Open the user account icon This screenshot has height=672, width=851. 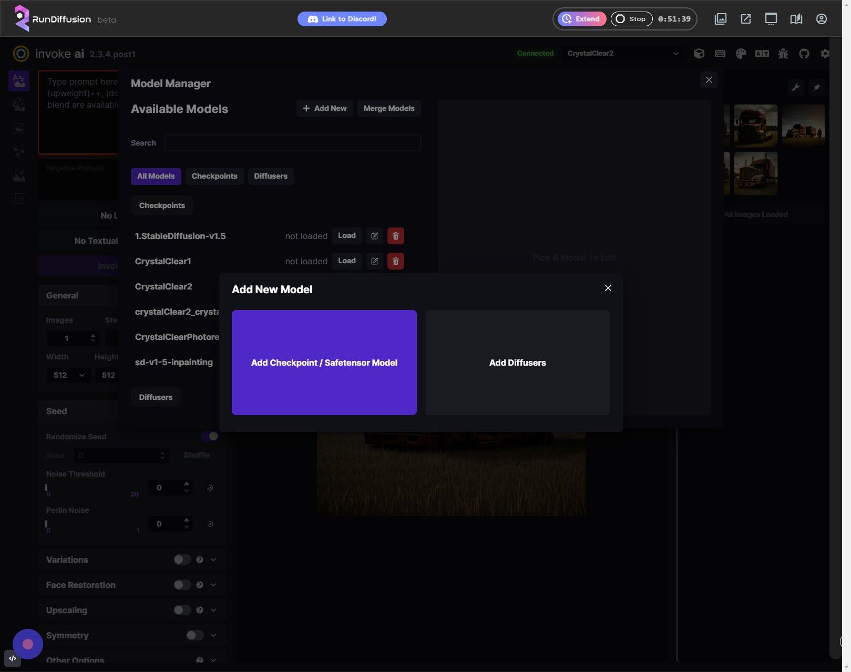click(821, 19)
